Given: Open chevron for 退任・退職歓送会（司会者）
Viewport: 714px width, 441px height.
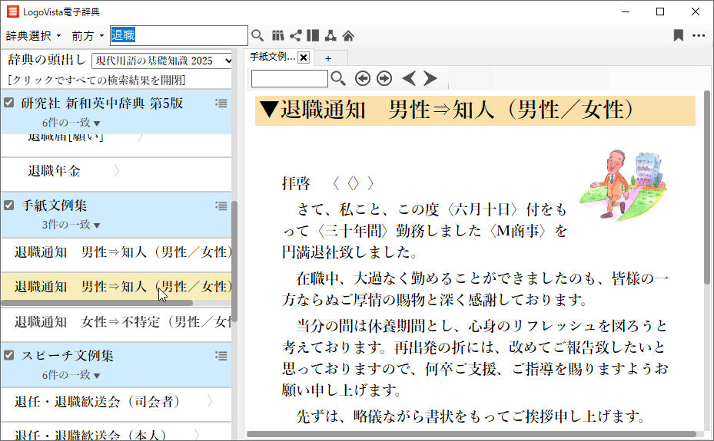Looking at the screenshot, I should pos(210,401).
